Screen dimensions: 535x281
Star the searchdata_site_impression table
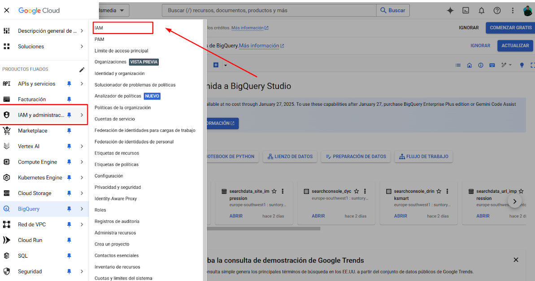[x=274, y=191]
